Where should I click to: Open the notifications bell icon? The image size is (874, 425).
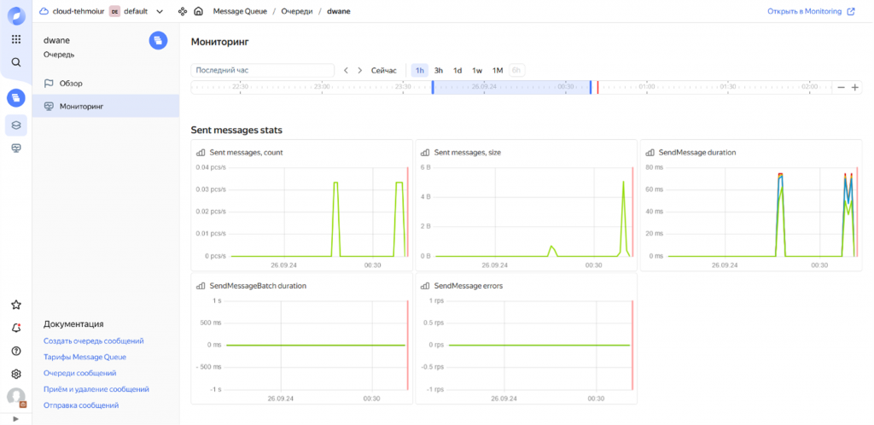(16, 328)
